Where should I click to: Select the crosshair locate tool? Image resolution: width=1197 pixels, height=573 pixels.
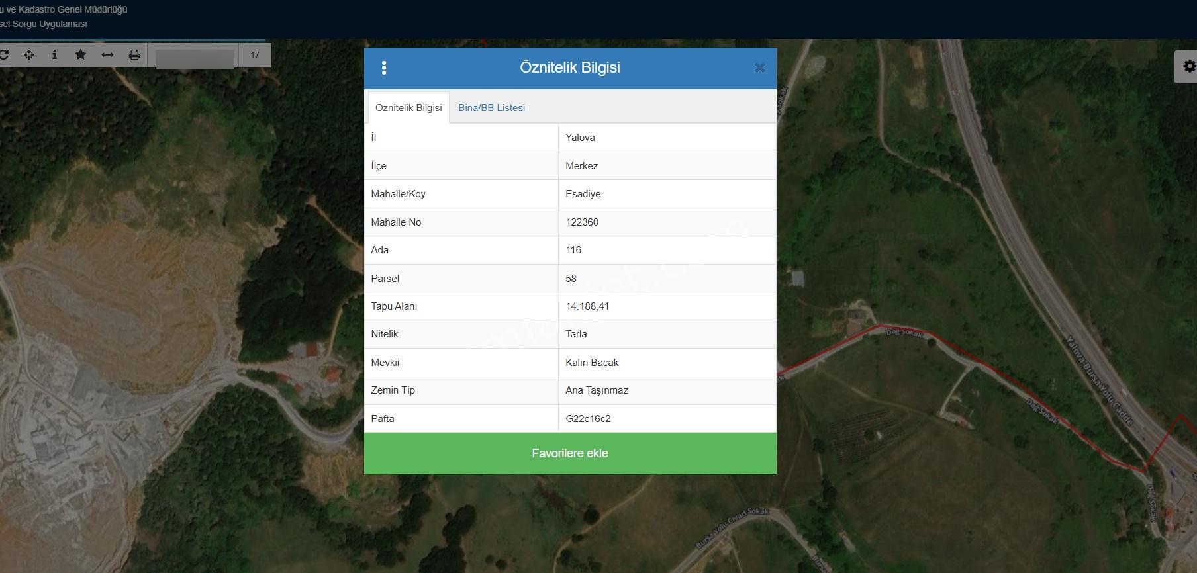29,55
